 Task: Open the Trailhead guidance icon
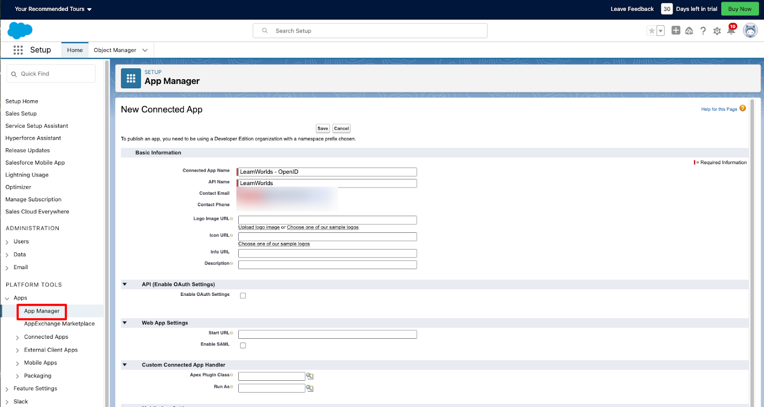(x=689, y=31)
